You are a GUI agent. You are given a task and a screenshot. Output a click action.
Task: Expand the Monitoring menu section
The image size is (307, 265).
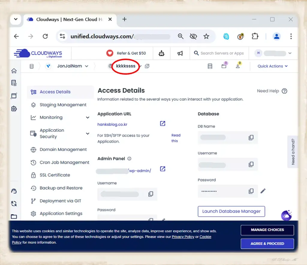88,117
